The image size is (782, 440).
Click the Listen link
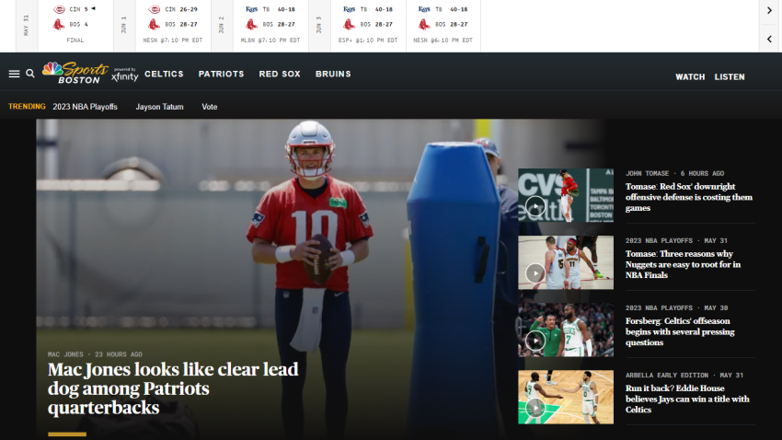[730, 76]
